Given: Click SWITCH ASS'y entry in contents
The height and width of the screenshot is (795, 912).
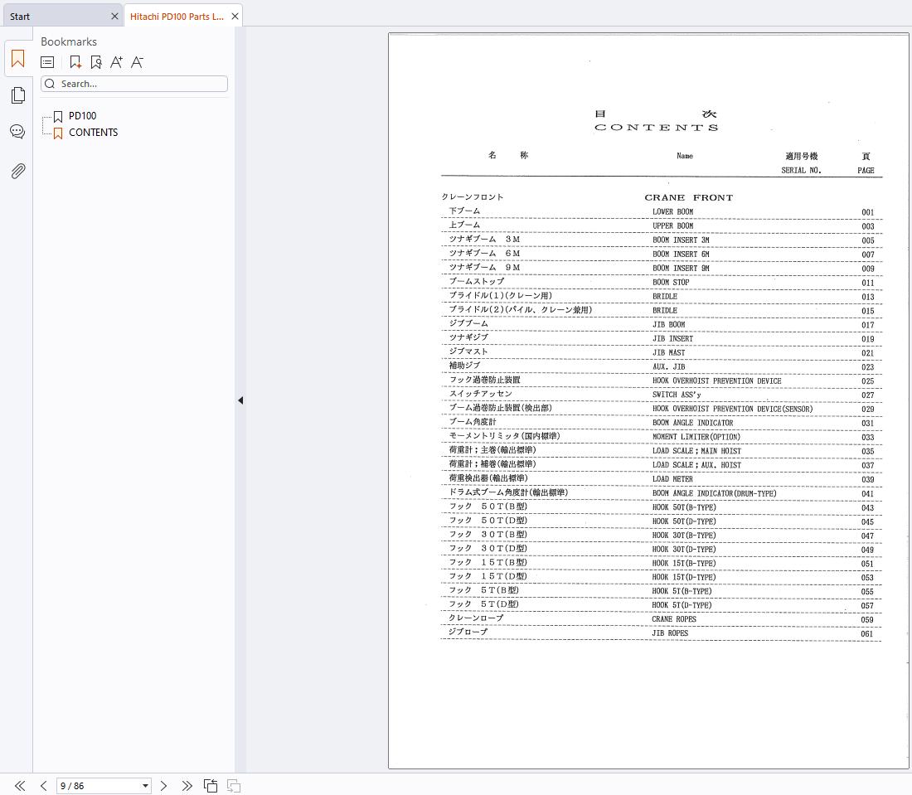Looking at the screenshot, I should coord(677,395).
